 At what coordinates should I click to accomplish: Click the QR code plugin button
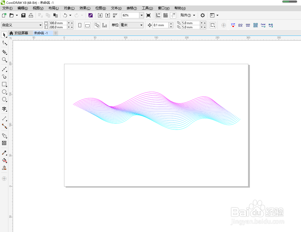[256, 25]
